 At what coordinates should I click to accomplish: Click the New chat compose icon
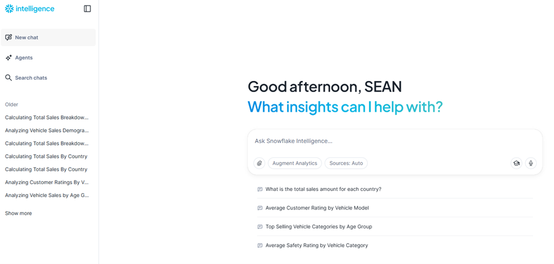(x=9, y=37)
